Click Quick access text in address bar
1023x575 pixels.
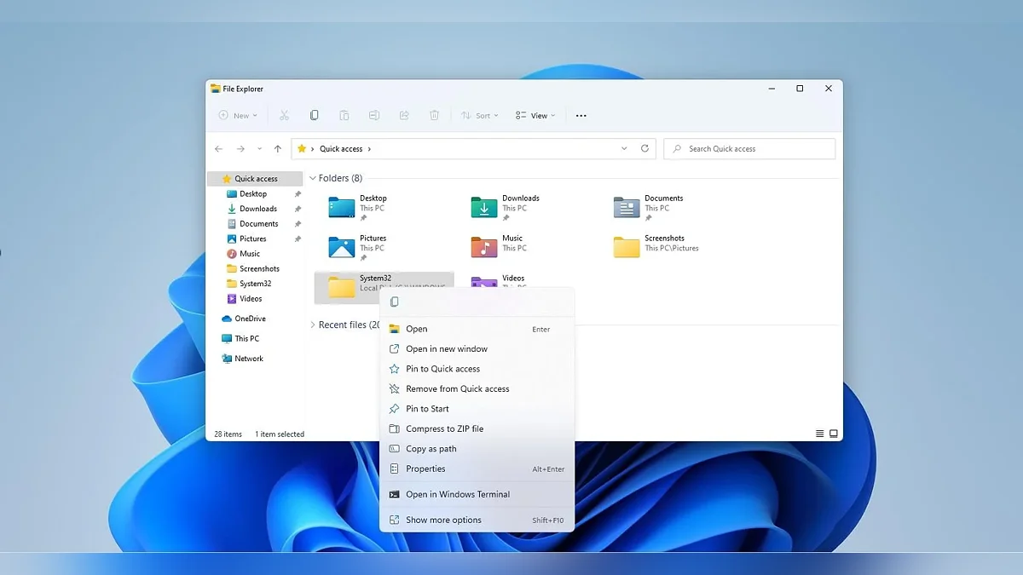(341, 149)
